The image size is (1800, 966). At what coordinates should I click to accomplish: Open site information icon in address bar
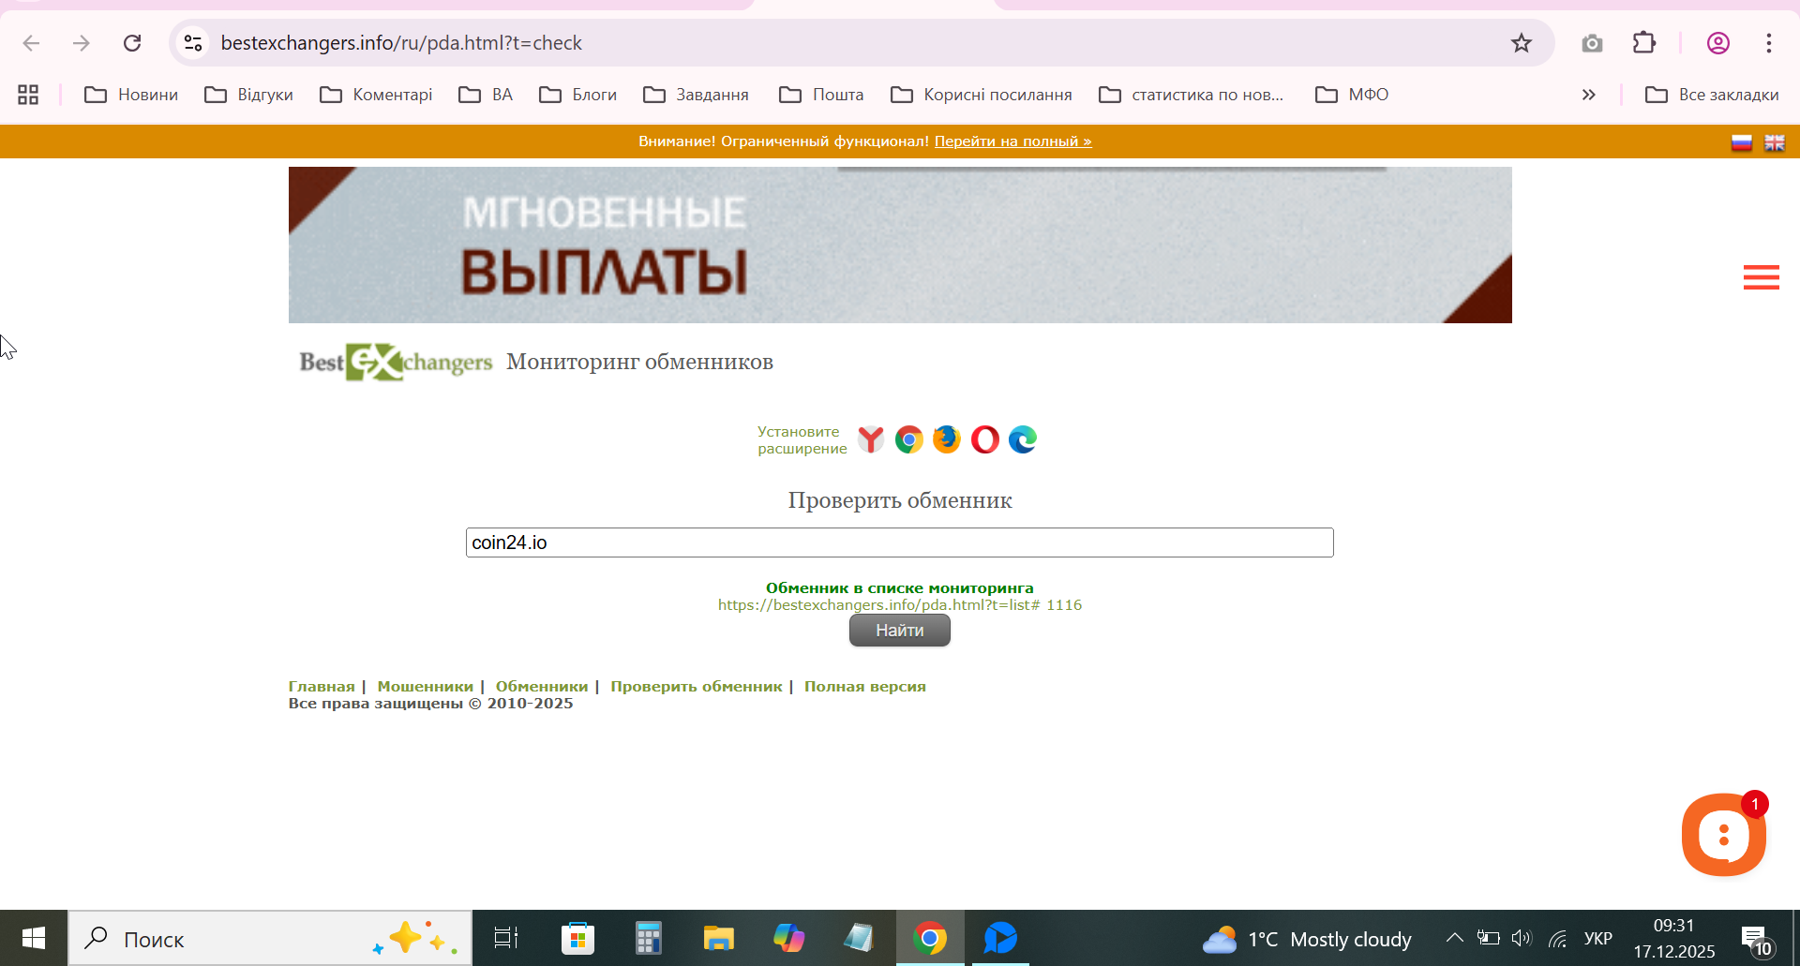coord(193,43)
